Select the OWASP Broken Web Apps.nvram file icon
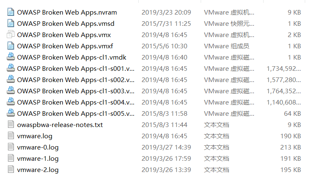Viewport: 316px width, 187px height. coord(11,12)
